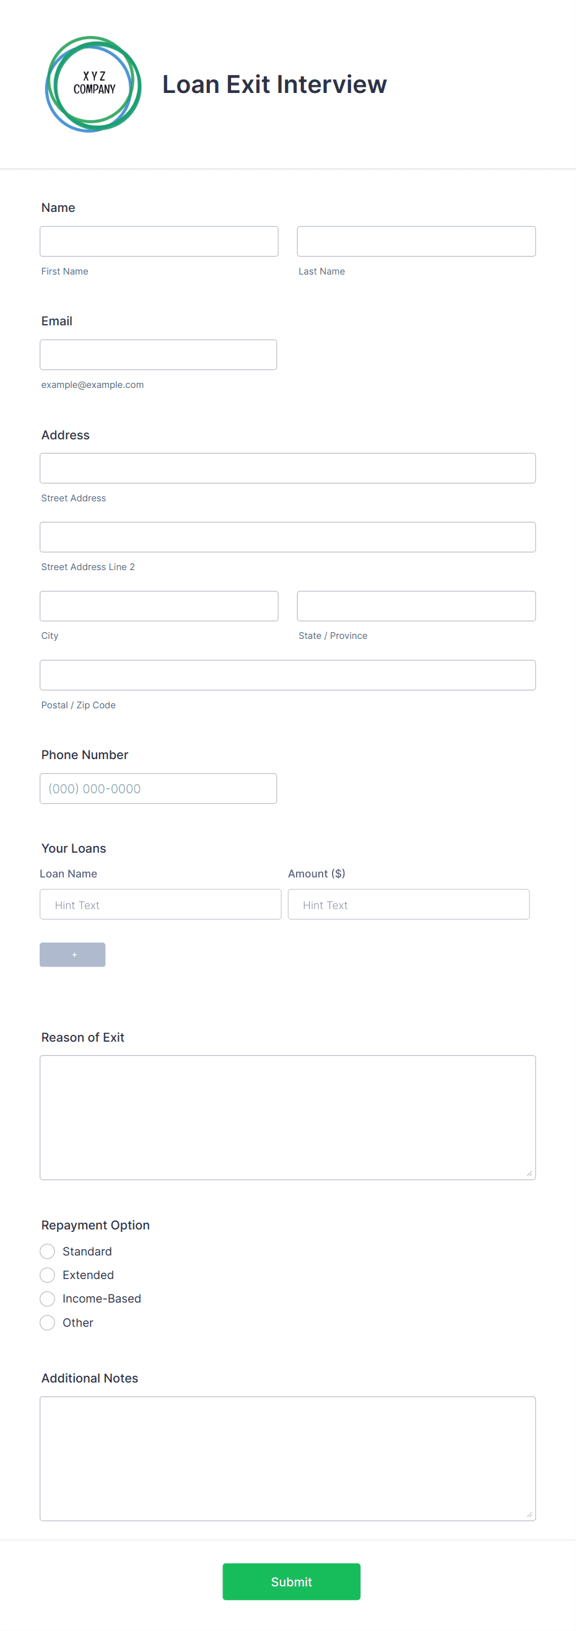Click the Postal / Zip Code field
Screen dimensions: 576x1631
[x=288, y=675]
